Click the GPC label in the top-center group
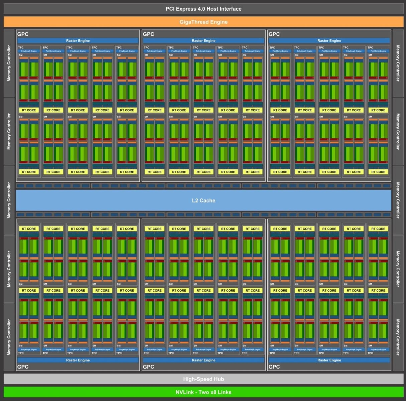Image resolution: width=406 pixels, height=401 pixels. click(x=148, y=34)
